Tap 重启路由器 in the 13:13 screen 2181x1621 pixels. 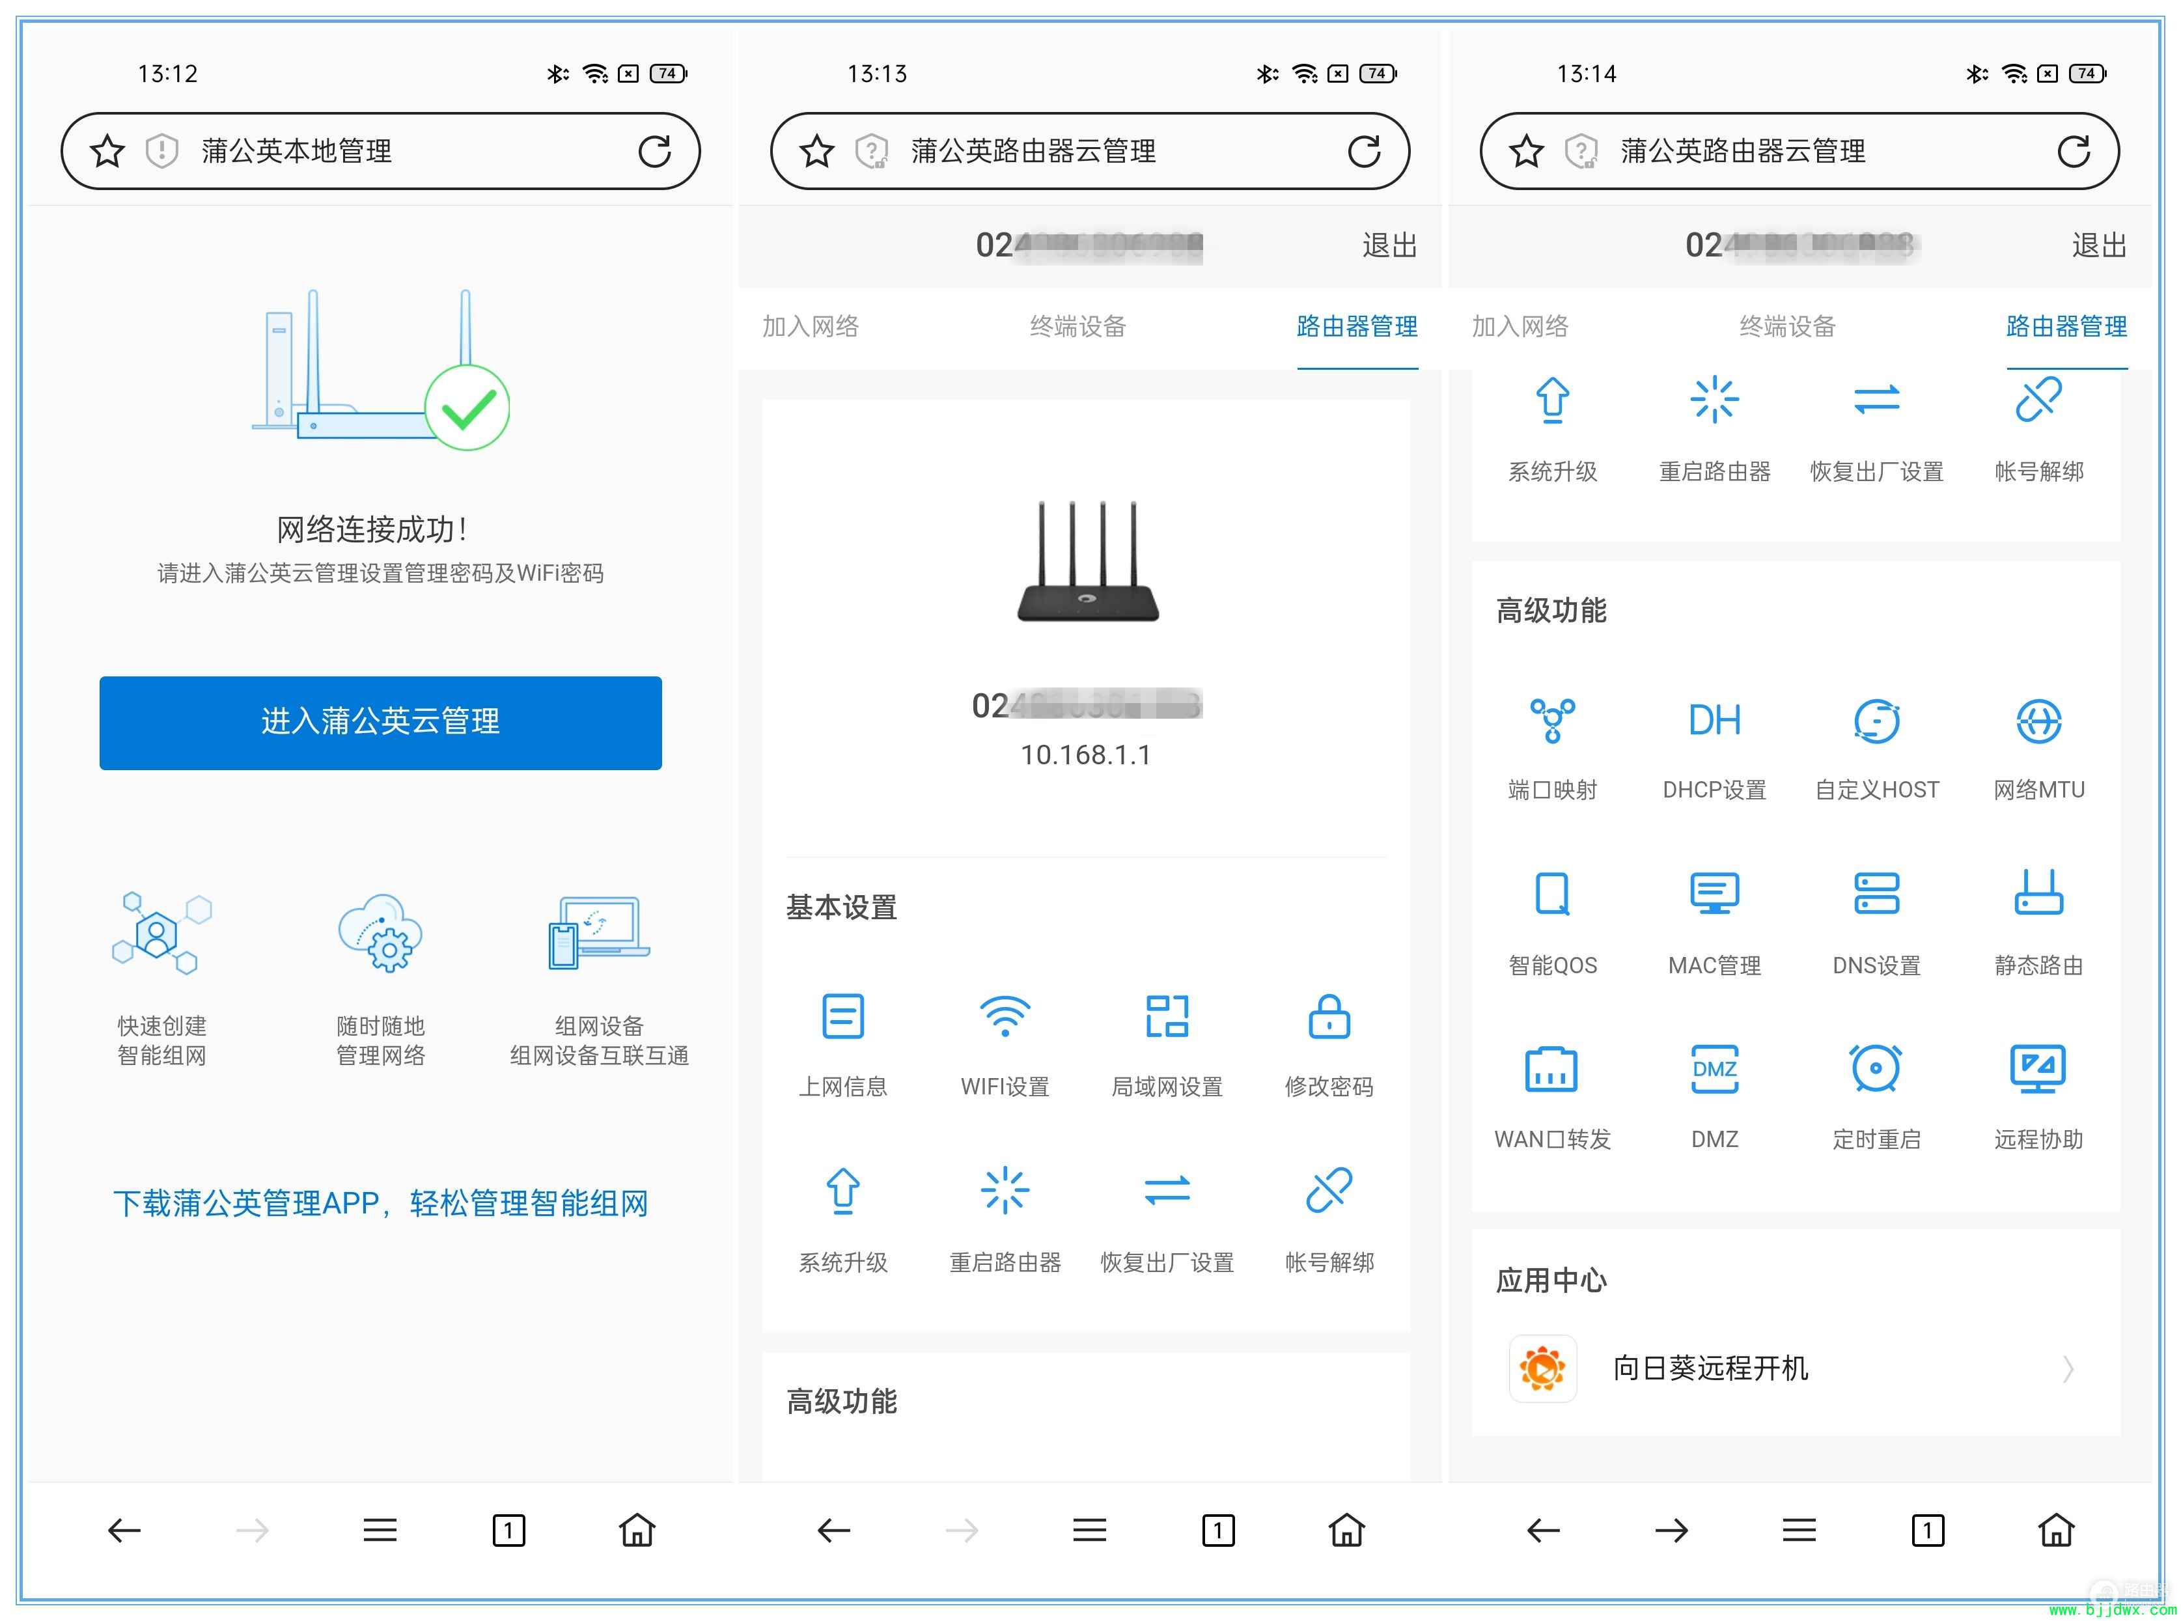tap(1005, 1220)
